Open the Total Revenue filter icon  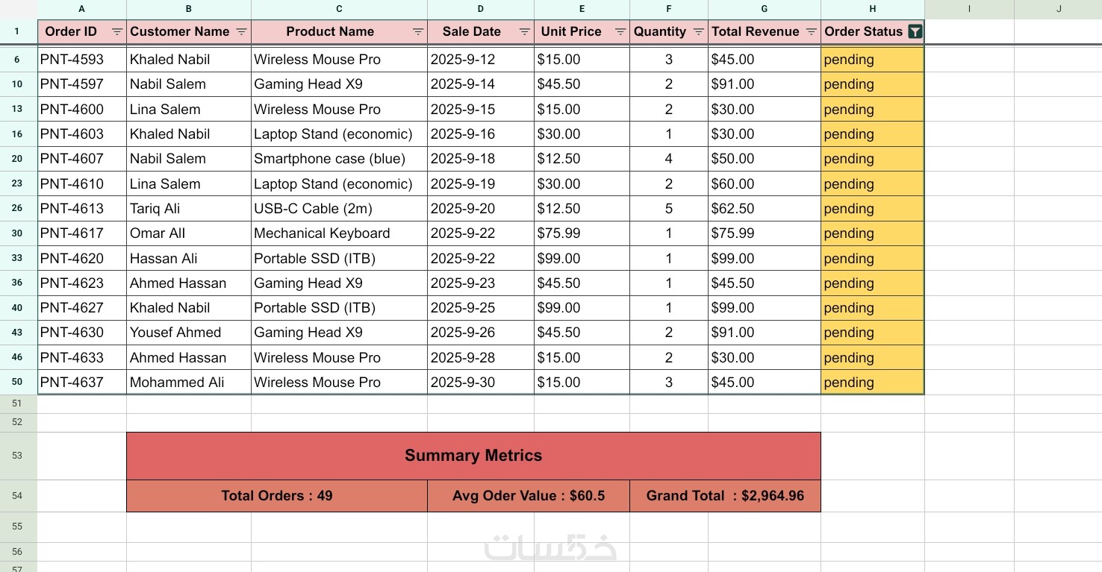[x=811, y=32]
